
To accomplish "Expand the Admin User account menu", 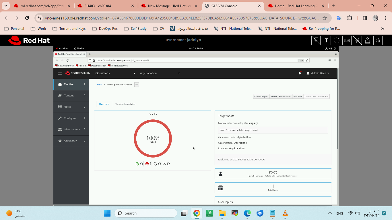I will [x=317, y=73].
